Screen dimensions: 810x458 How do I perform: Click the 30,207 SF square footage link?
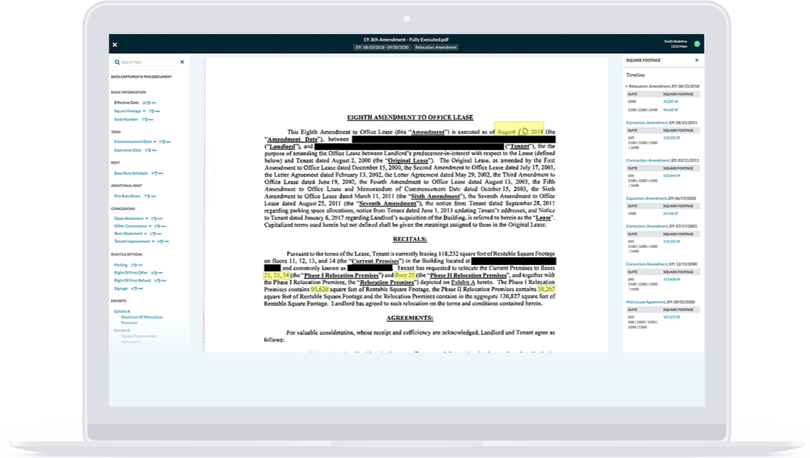(671, 102)
